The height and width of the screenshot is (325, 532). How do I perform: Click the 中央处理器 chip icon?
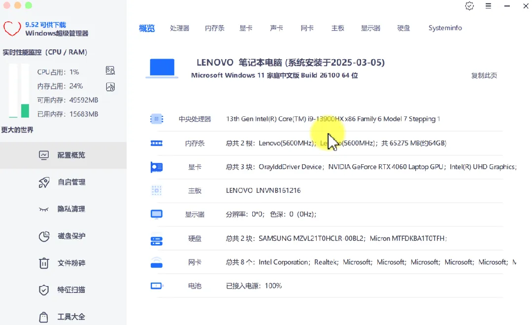157,119
